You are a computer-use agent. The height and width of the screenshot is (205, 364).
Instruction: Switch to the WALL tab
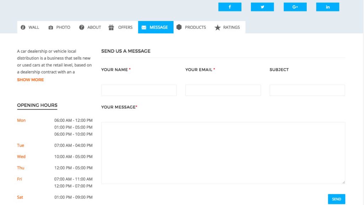30,27
